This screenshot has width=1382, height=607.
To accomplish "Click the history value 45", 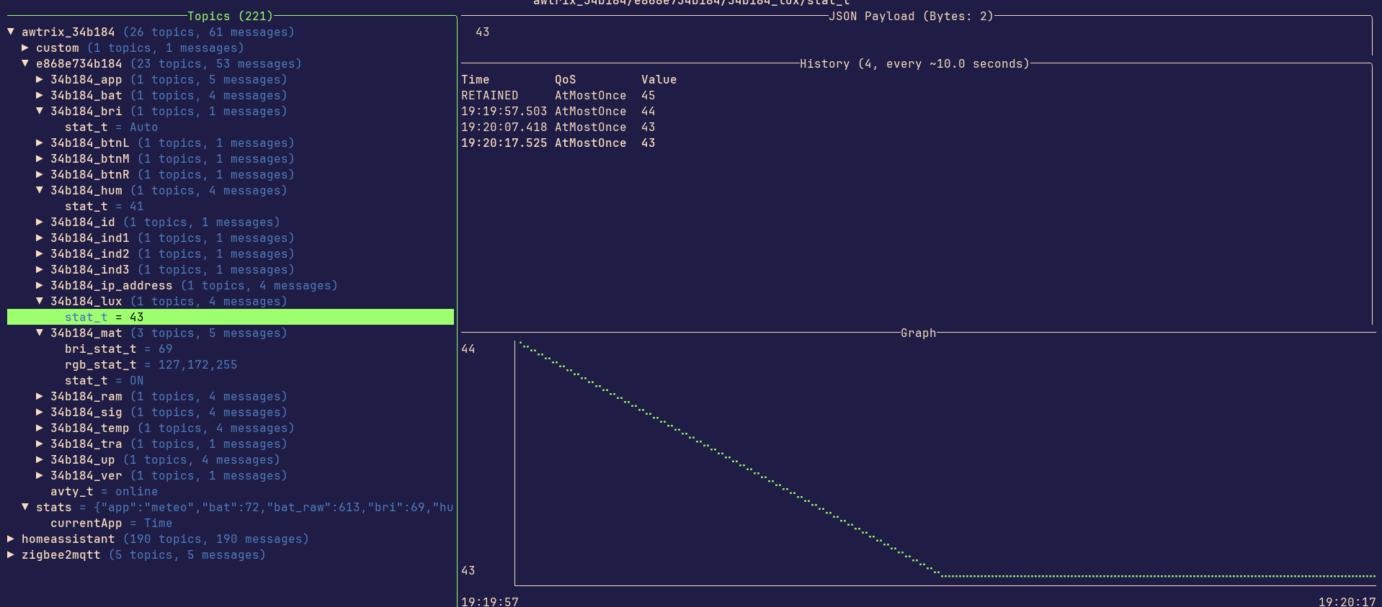I will pos(648,95).
